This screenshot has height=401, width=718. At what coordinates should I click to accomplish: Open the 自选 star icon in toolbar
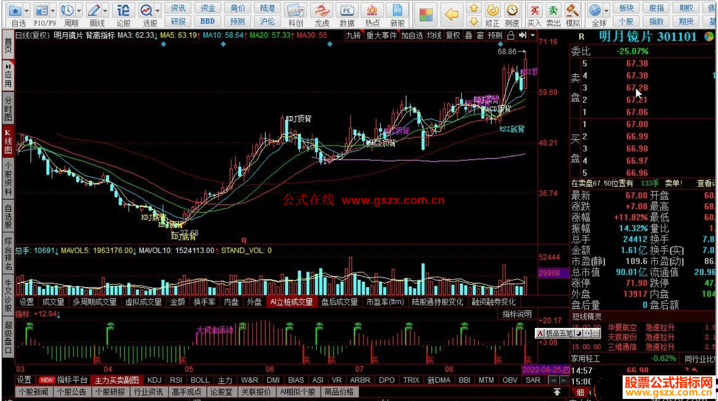click(15, 10)
